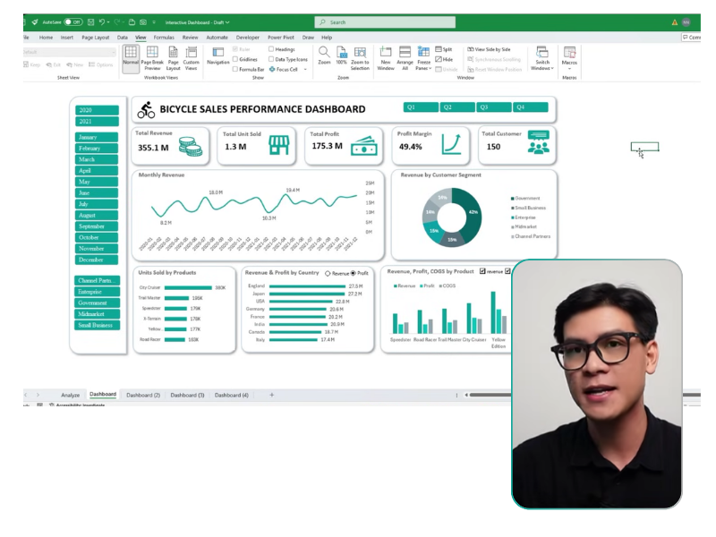716x537 pixels.
Task: Click the Zoom magnifier icon
Action: (x=324, y=52)
